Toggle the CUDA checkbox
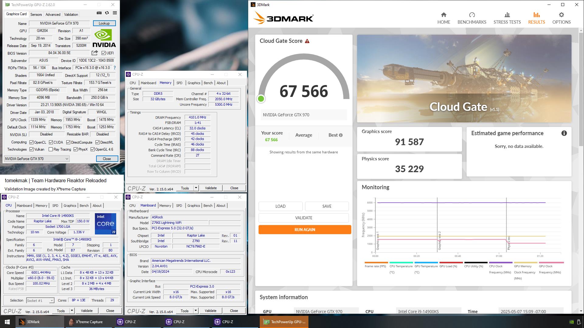 pos(51,142)
